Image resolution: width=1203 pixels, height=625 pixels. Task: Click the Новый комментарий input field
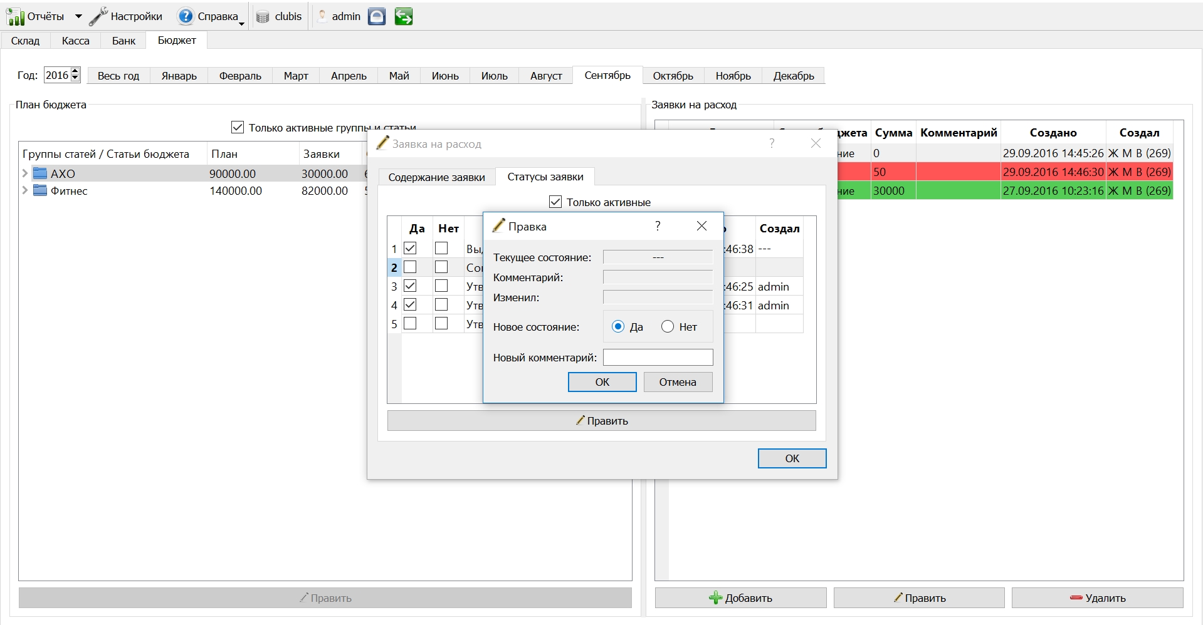coord(658,358)
